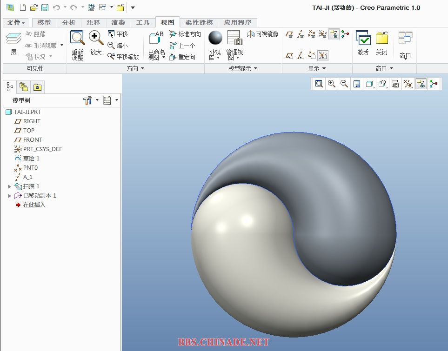Select the FRONT datum plane in tree

33,140
